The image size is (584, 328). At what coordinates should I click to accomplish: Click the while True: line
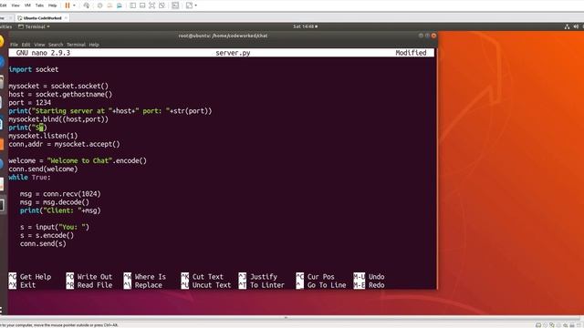[x=29, y=178]
